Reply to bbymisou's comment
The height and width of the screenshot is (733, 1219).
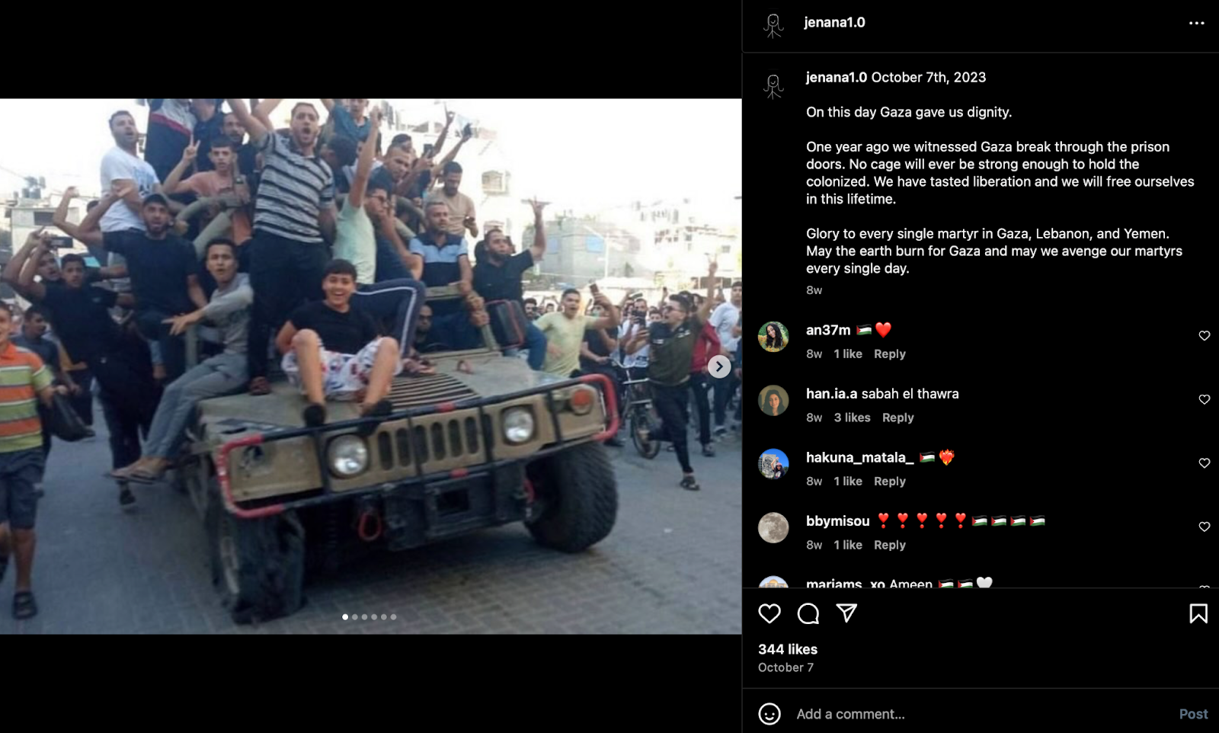pyautogui.click(x=889, y=545)
